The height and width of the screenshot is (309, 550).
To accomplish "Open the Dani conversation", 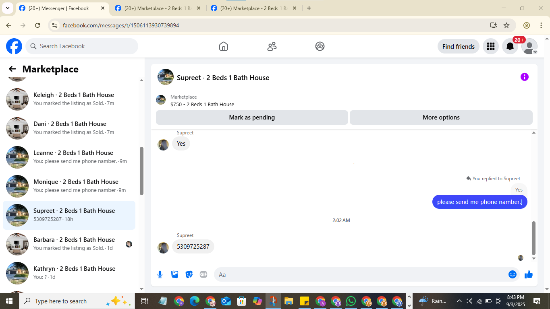I will tap(69, 128).
